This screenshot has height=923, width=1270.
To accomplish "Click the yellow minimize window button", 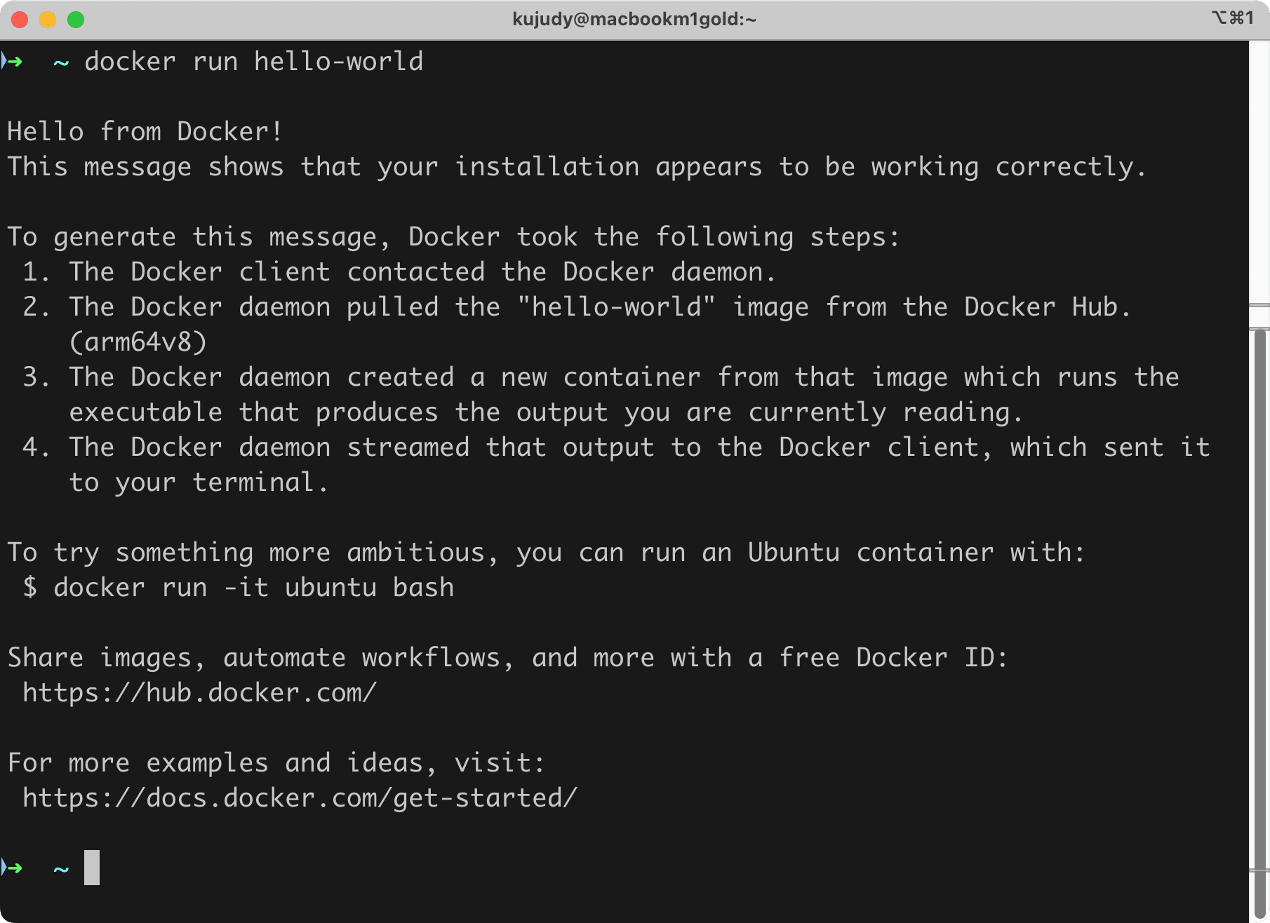I will (x=48, y=20).
